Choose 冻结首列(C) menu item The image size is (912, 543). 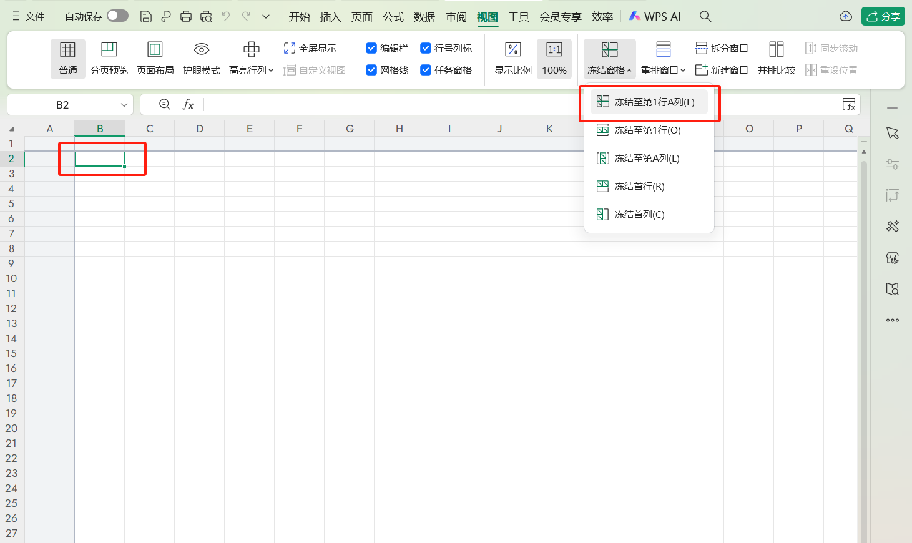(x=649, y=214)
